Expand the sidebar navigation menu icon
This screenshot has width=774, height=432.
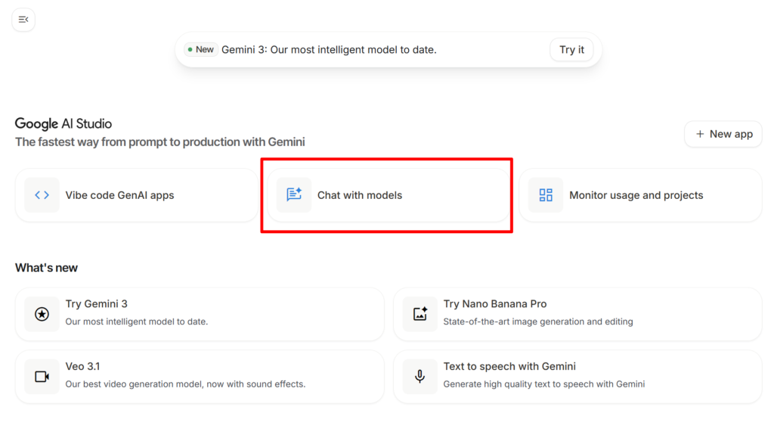pos(23,20)
